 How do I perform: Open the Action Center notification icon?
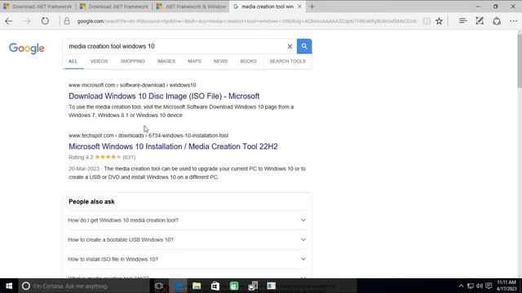point(489,286)
